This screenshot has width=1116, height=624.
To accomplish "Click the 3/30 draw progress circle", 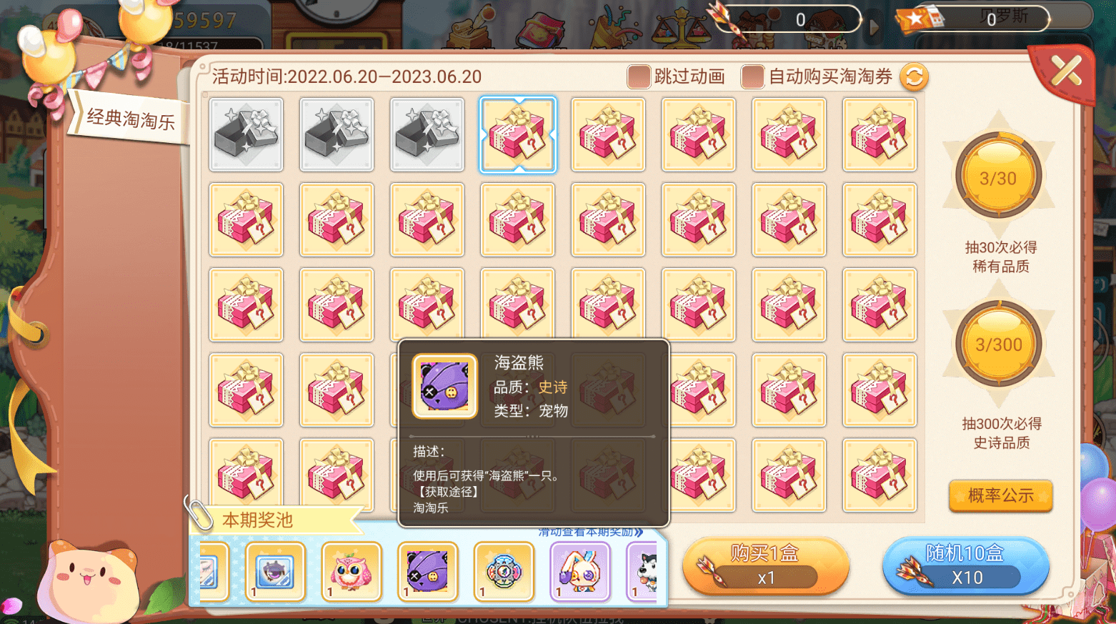I will coord(998,177).
